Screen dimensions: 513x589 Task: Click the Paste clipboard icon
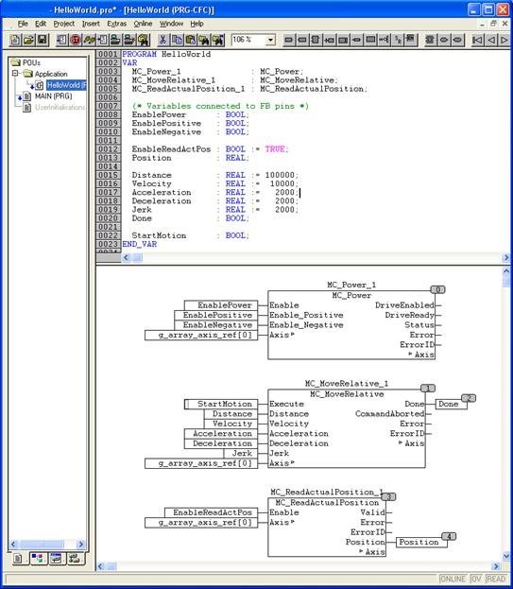pos(190,40)
